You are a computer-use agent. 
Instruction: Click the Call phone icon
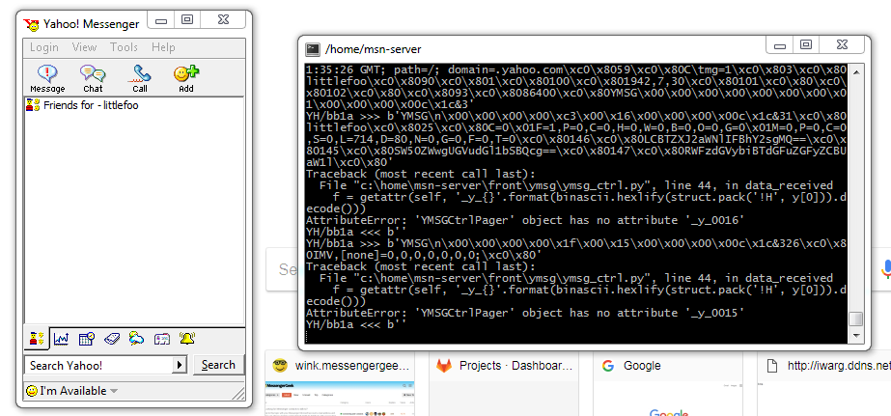(141, 78)
